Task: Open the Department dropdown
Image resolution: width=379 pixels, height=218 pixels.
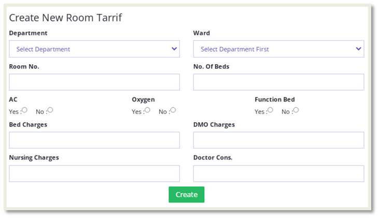Action: coord(94,49)
